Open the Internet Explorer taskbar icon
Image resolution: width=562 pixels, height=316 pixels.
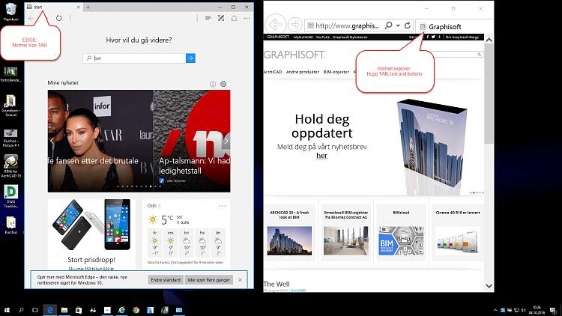coord(121,310)
